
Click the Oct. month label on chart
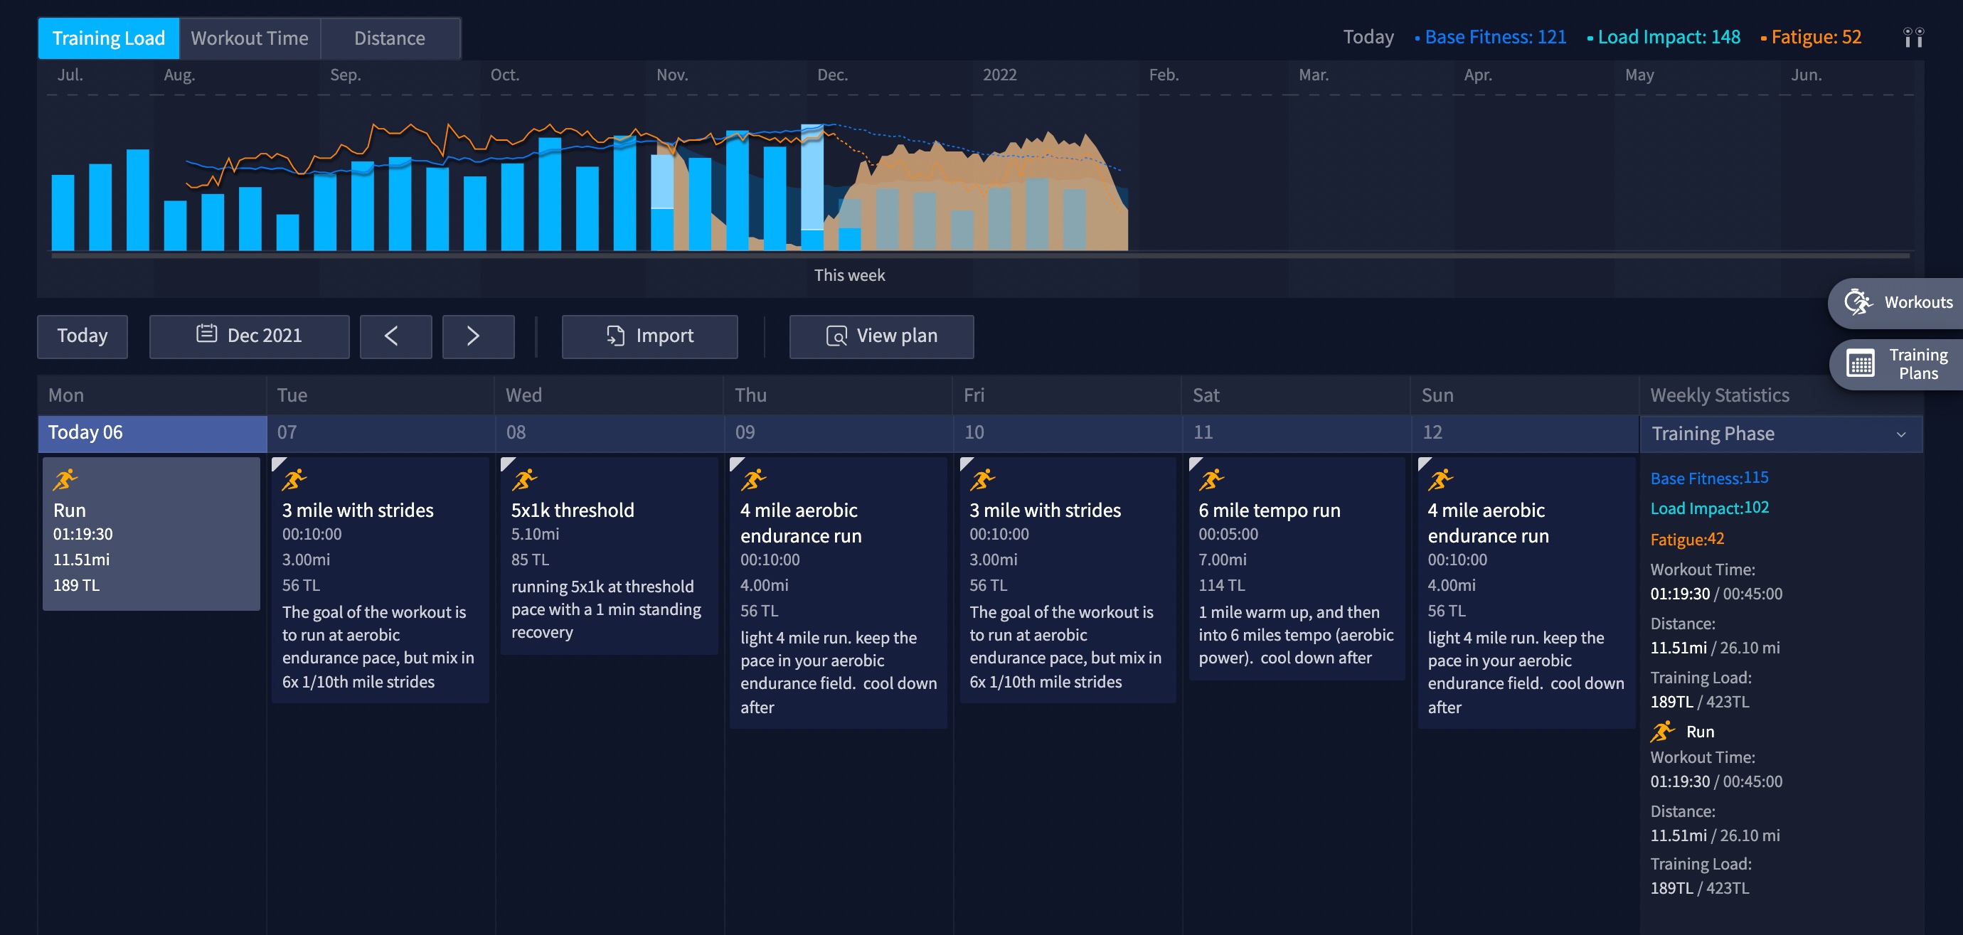coord(504,75)
